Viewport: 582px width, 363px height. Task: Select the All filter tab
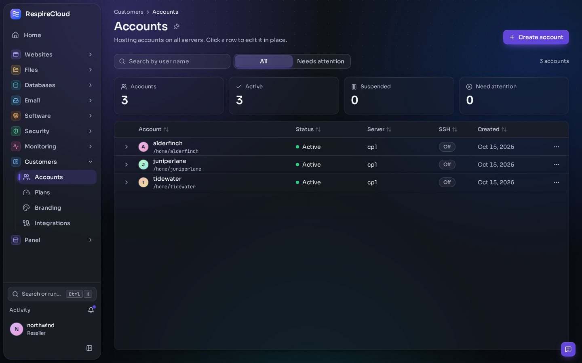[x=264, y=61]
